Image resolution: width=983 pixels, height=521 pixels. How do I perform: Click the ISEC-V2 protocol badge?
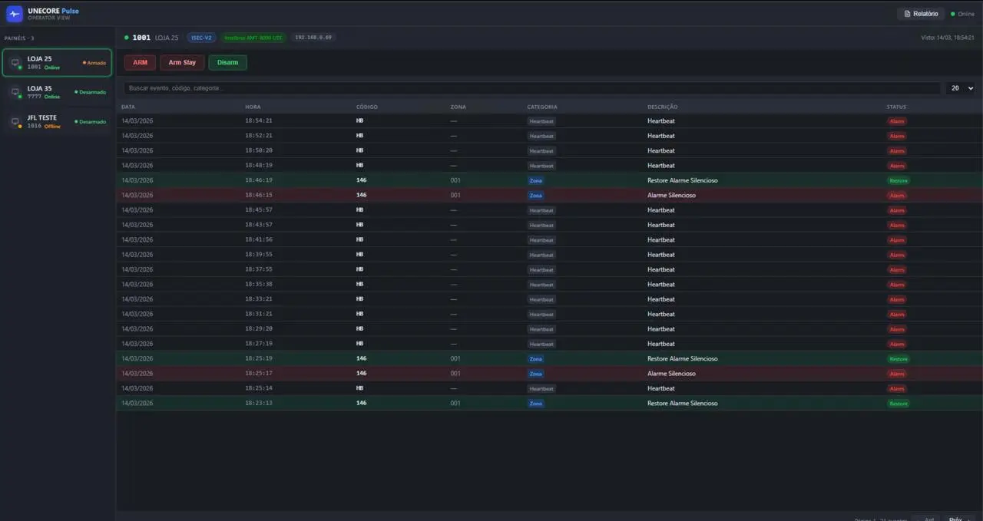pyautogui.click(x=201, y=38)
